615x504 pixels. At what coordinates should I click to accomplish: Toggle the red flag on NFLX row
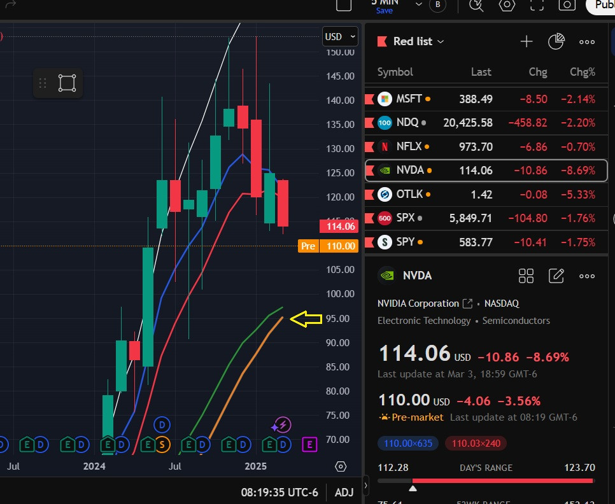click(369, 147)
